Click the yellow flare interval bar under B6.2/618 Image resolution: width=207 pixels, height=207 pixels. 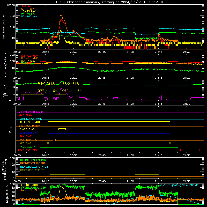click(60, 94)
